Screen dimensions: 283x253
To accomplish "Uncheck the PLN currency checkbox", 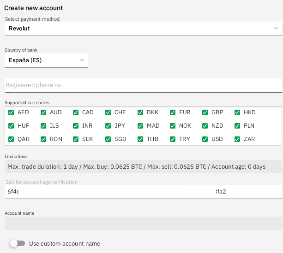I will click(x=237, y=126).
